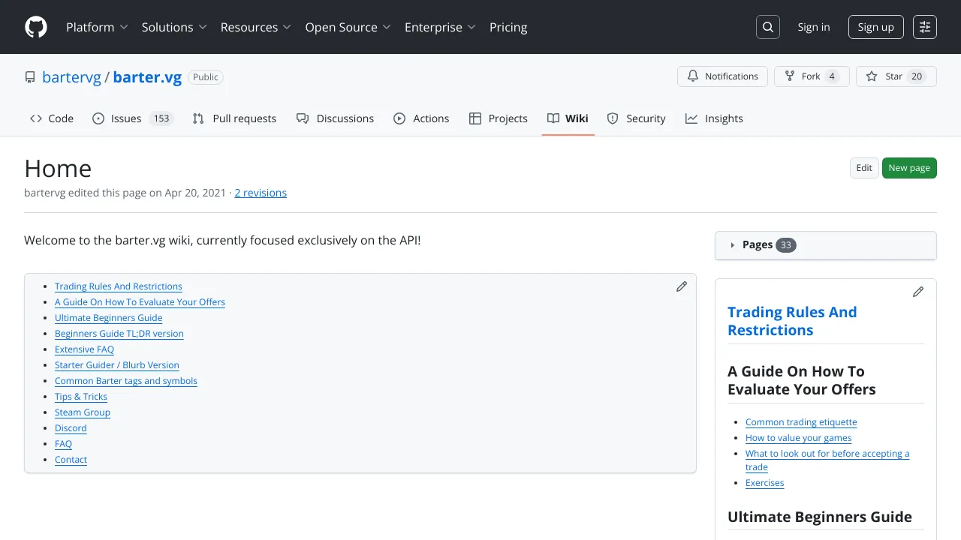Open the Steam Group link

83,412
